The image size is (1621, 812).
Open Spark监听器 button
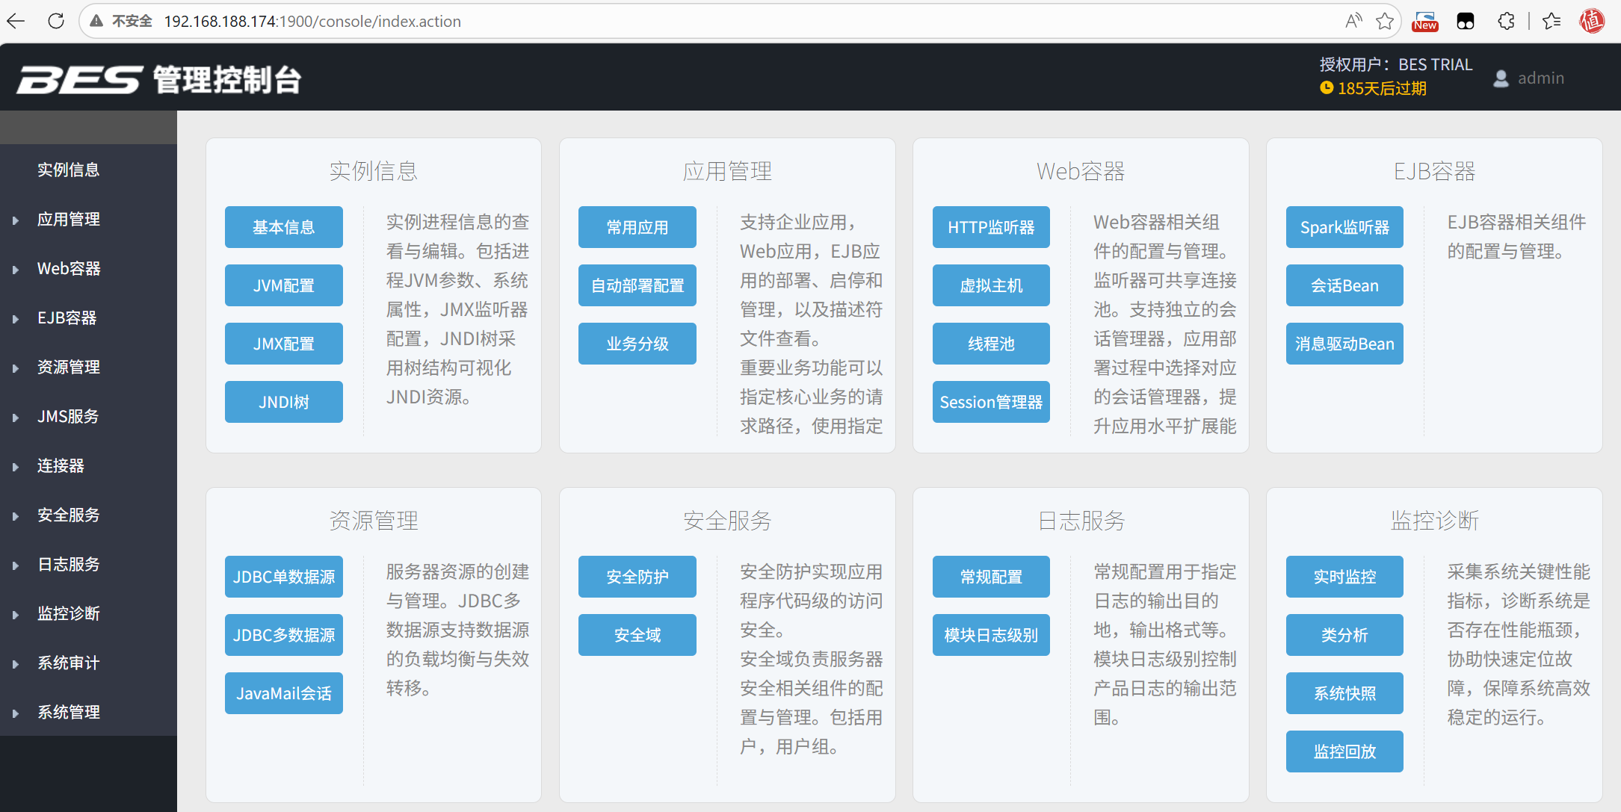(1344, 227)
